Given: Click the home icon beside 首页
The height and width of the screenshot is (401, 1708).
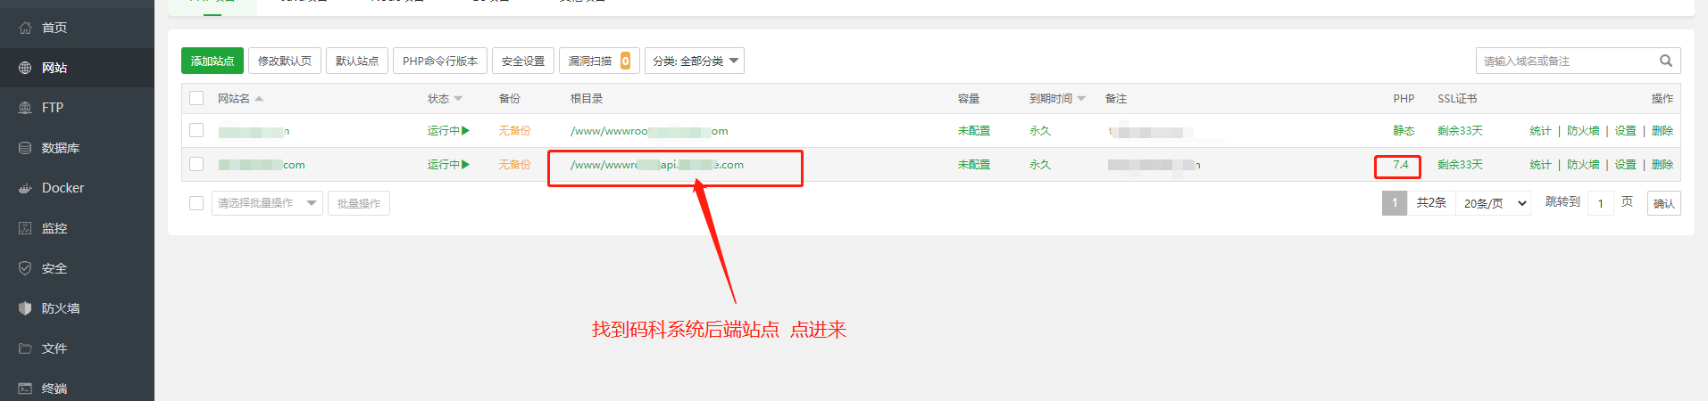Looking at the screenshot, I should 25,28.
